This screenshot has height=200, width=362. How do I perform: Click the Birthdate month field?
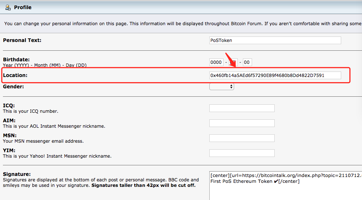[233, 62]
